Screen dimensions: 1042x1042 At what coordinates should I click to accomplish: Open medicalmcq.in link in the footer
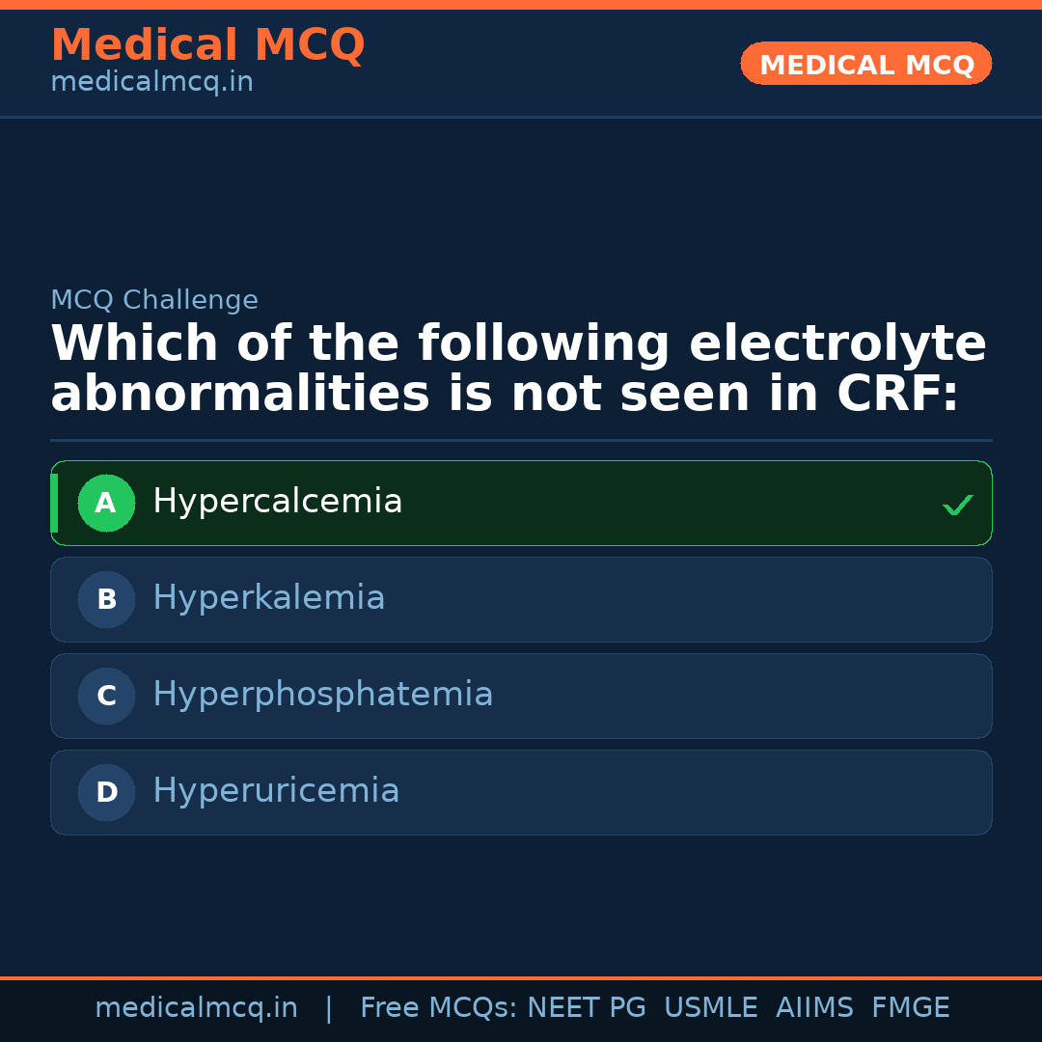point(196,1008)
